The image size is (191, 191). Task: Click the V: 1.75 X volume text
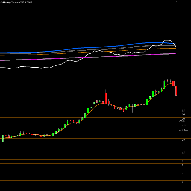(x=184, y=126)
